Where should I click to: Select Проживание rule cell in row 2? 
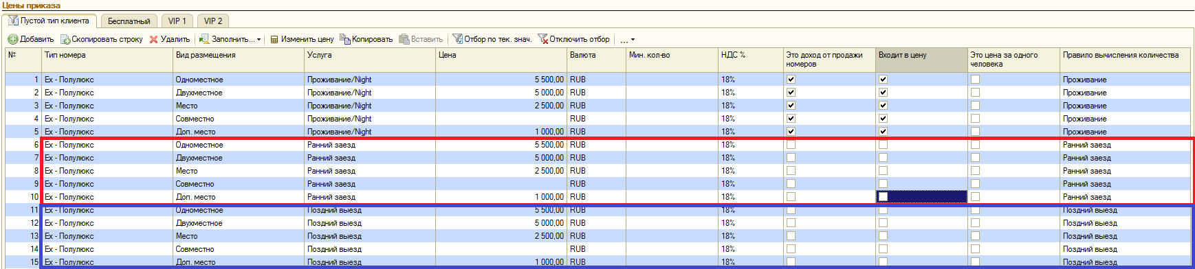click(1125, 93)
